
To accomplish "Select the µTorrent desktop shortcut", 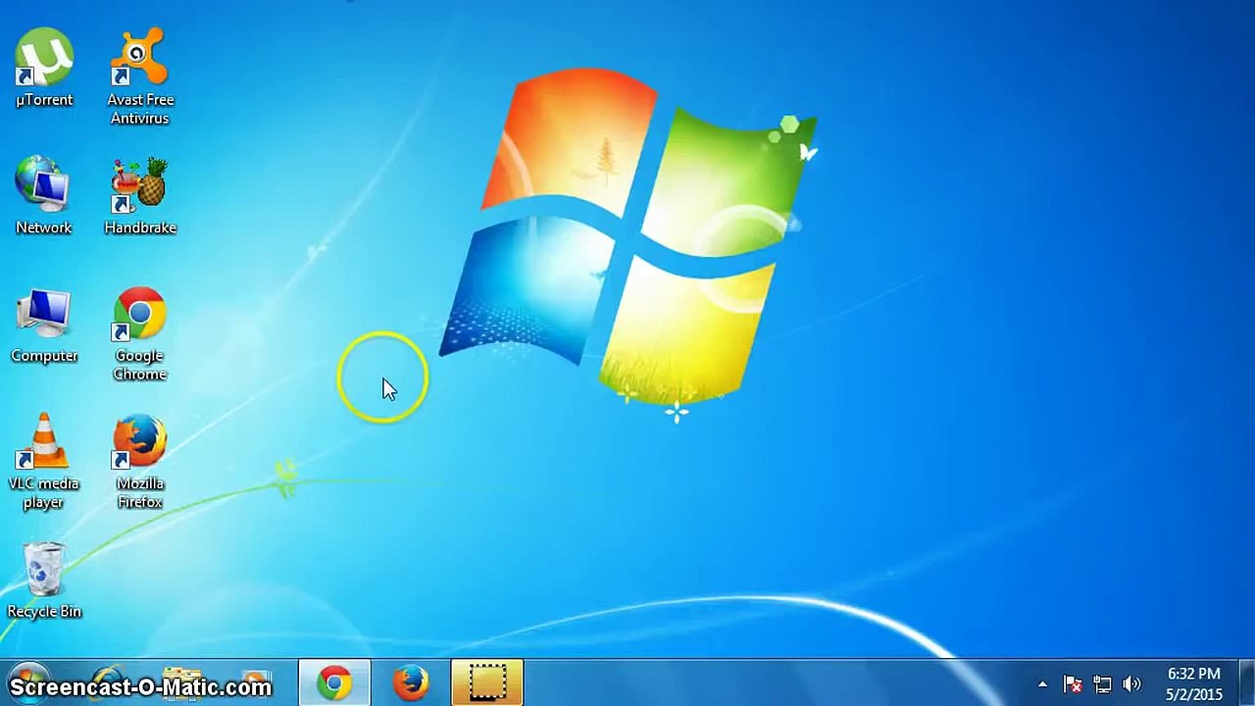I will pos(43,68).
